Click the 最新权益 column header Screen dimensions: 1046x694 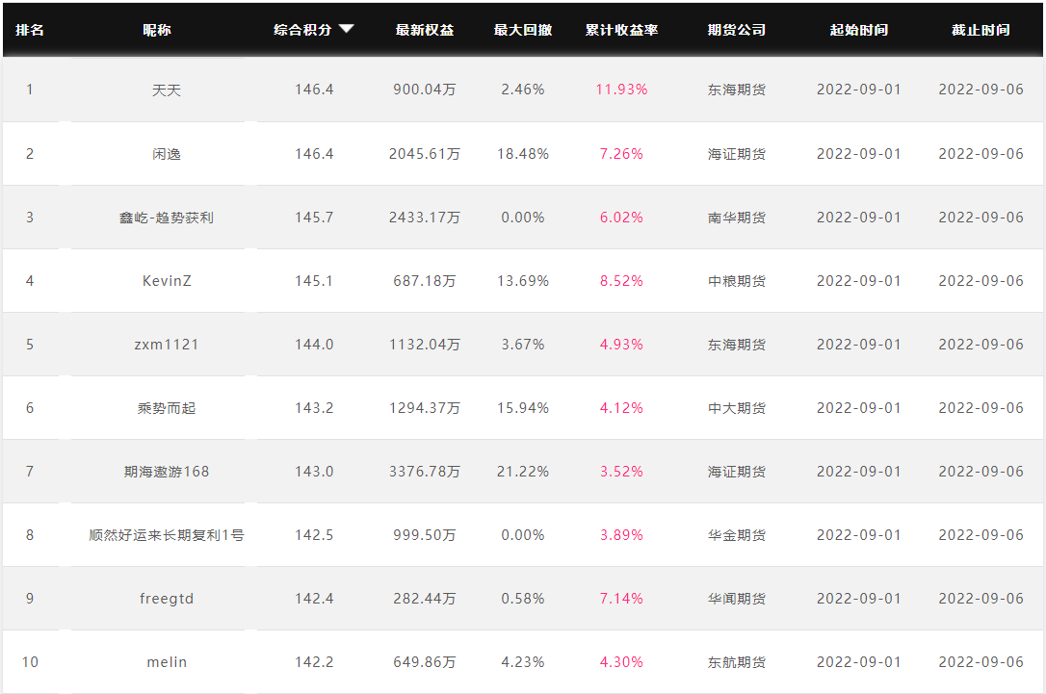click(x=424, y=30)
